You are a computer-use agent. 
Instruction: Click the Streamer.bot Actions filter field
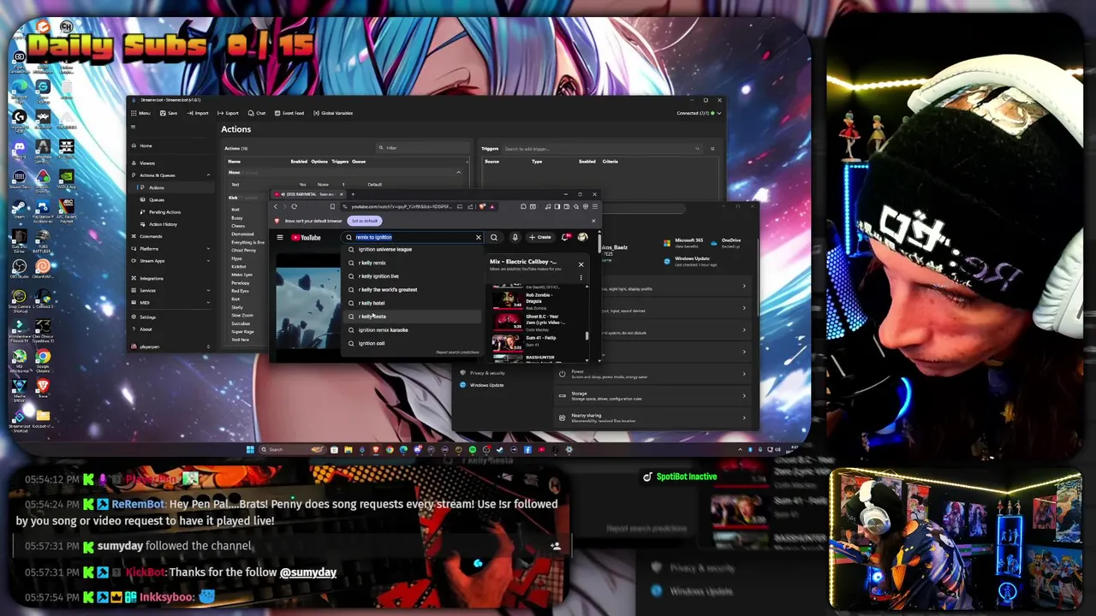(423, 148)
